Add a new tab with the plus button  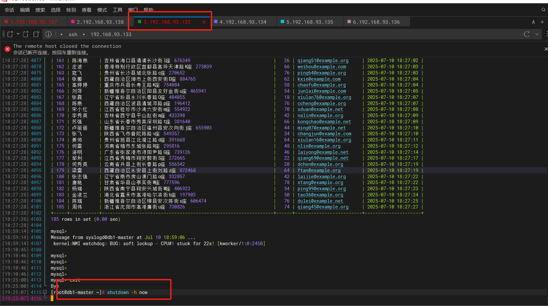(542, 22)
